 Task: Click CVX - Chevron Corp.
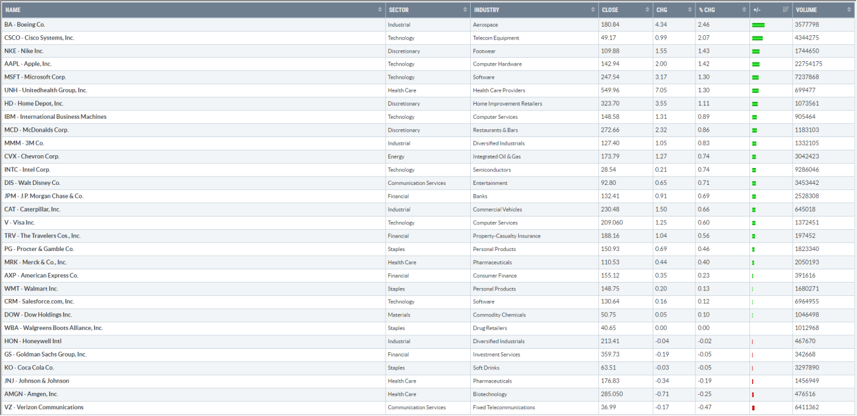tap(32, 156)
